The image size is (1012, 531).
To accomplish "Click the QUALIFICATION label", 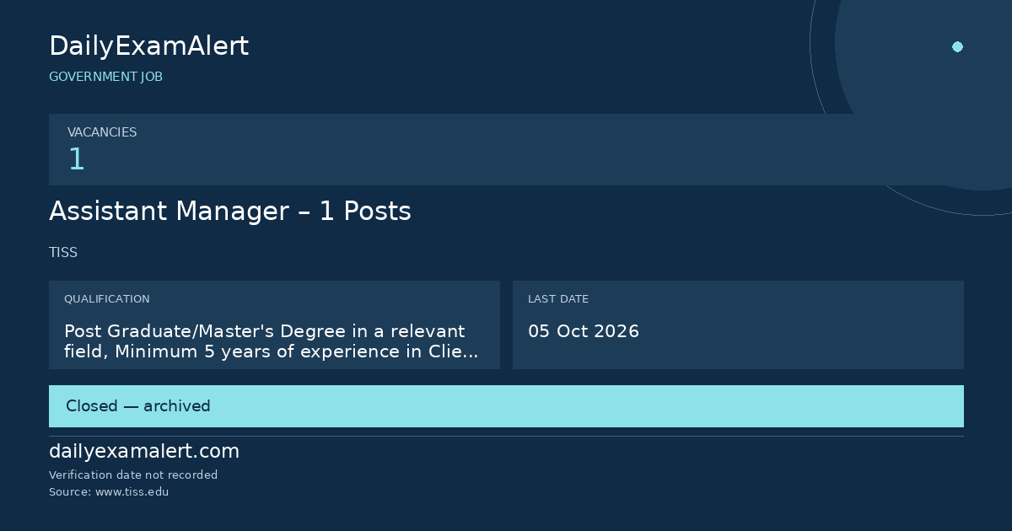I will [x=107, y=299].
